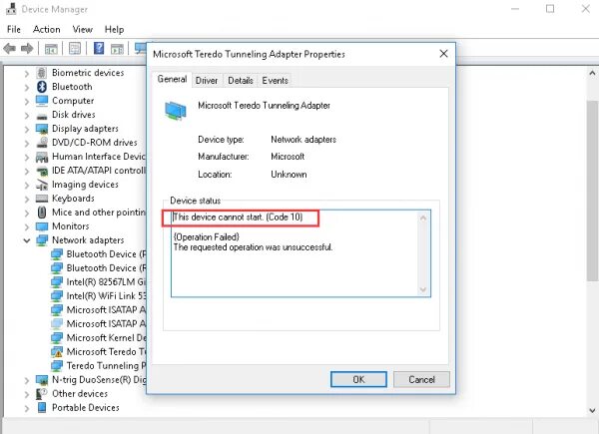Click Device Manager scrollbar down arrow
This screenshot has height=434, width=599.
[x=592, y=411]
